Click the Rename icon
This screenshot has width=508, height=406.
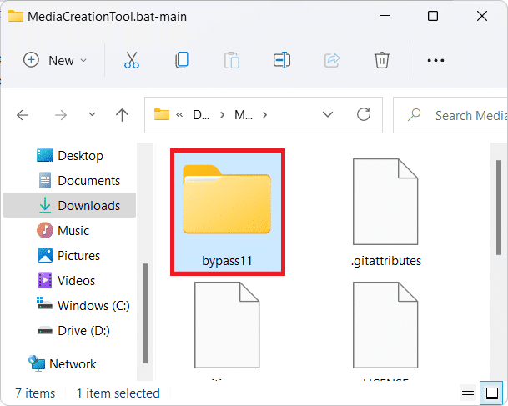[x=282, y=60]
